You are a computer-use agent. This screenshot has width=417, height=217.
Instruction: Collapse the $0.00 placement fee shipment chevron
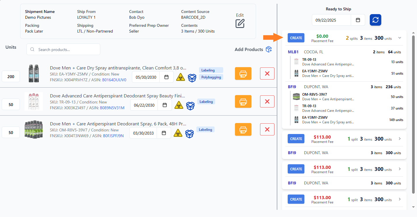399,38
